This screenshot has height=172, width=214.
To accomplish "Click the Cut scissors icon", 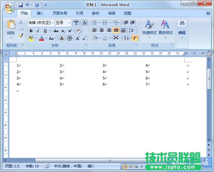I will (x=21, y=22).
